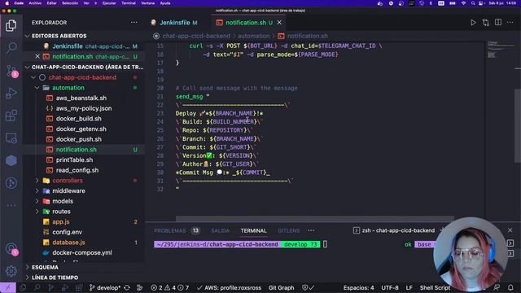Open the Explorer view in activity bar

click(11, 25)
